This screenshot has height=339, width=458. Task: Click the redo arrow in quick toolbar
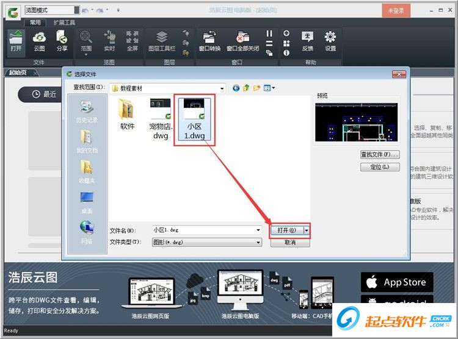pos(100,10)
